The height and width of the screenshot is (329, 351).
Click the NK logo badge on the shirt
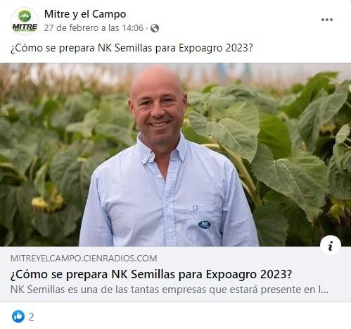[204, 225]
